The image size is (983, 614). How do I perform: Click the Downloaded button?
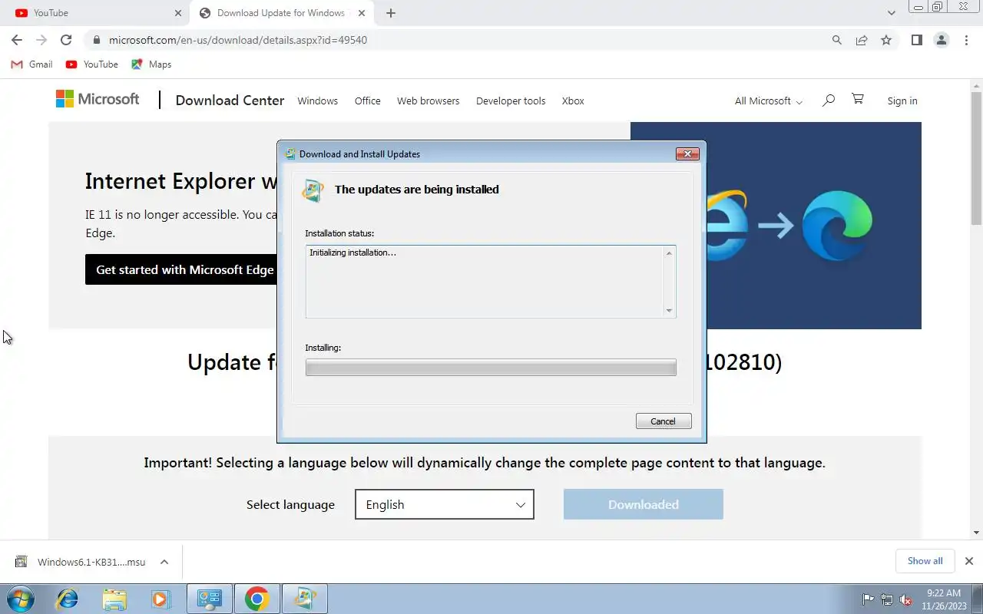click(x=644, y=504)
